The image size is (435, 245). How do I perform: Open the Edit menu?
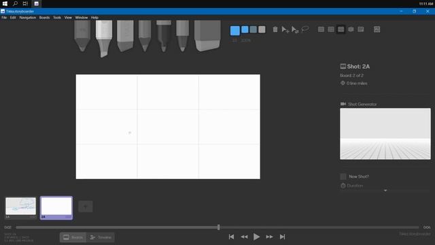click(x=13, y=18)
